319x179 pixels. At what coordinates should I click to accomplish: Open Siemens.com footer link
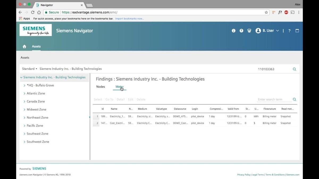(293, 175)
